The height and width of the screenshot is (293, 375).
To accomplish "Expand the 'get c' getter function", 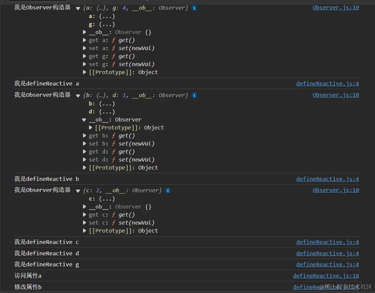I will tap(84, 215).
